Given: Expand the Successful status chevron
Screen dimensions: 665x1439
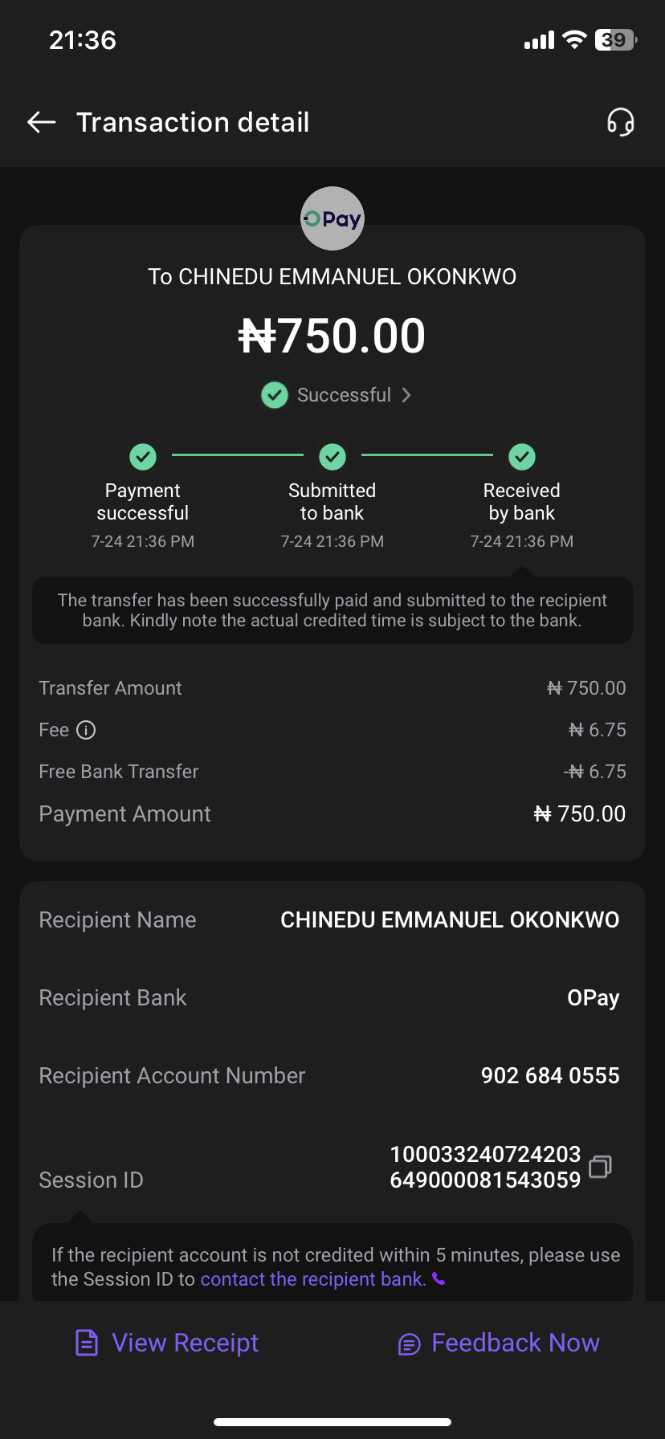Looking at the screenshot, I should 406,395.
